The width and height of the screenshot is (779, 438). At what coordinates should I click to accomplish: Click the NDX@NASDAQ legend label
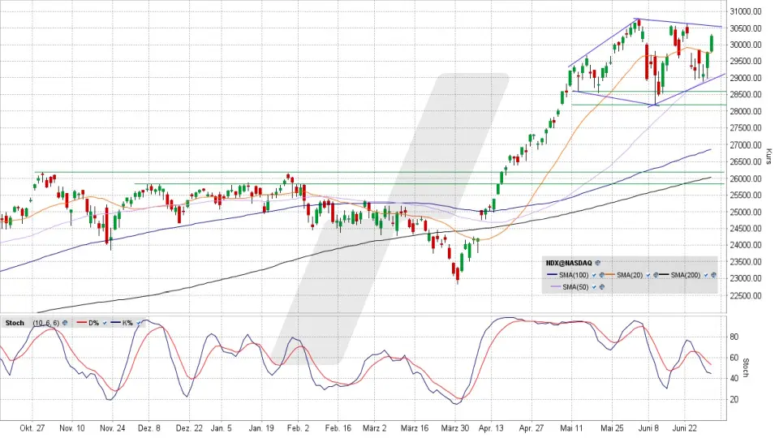coord(569,263)
